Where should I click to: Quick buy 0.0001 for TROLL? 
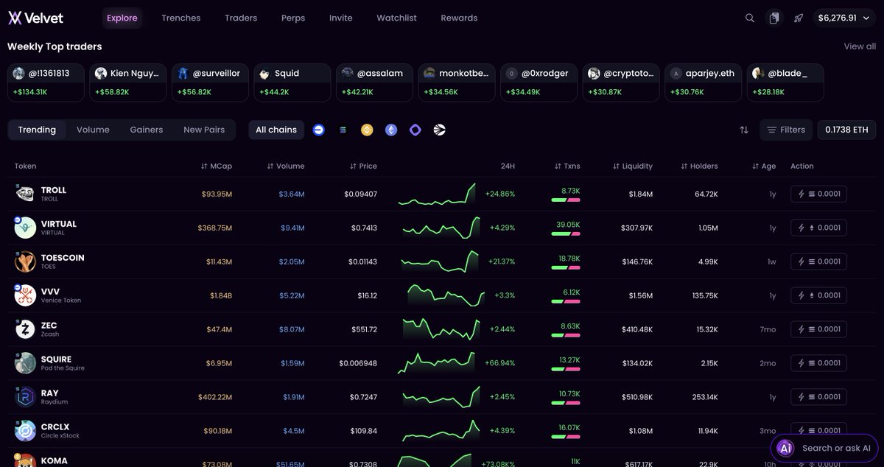pyautogui.click(x=818, y=194)
